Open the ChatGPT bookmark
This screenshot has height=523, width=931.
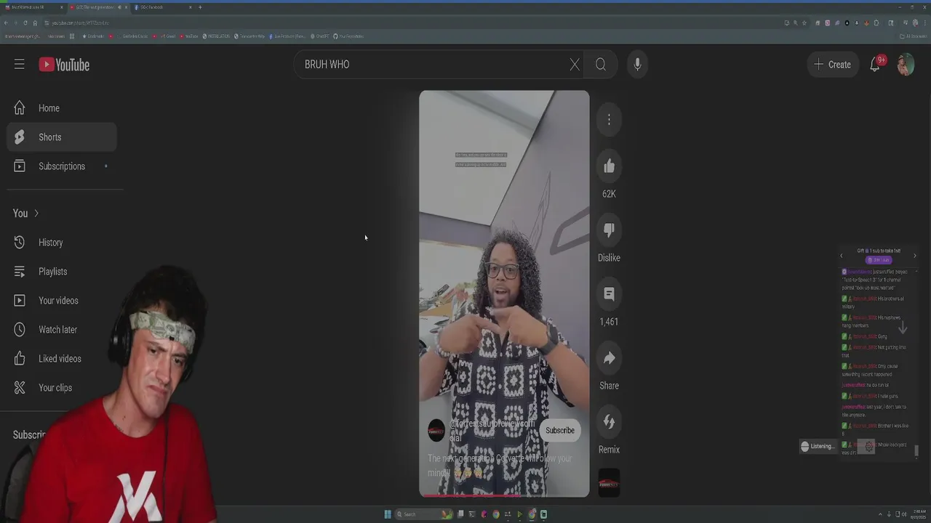coord(319,36)
